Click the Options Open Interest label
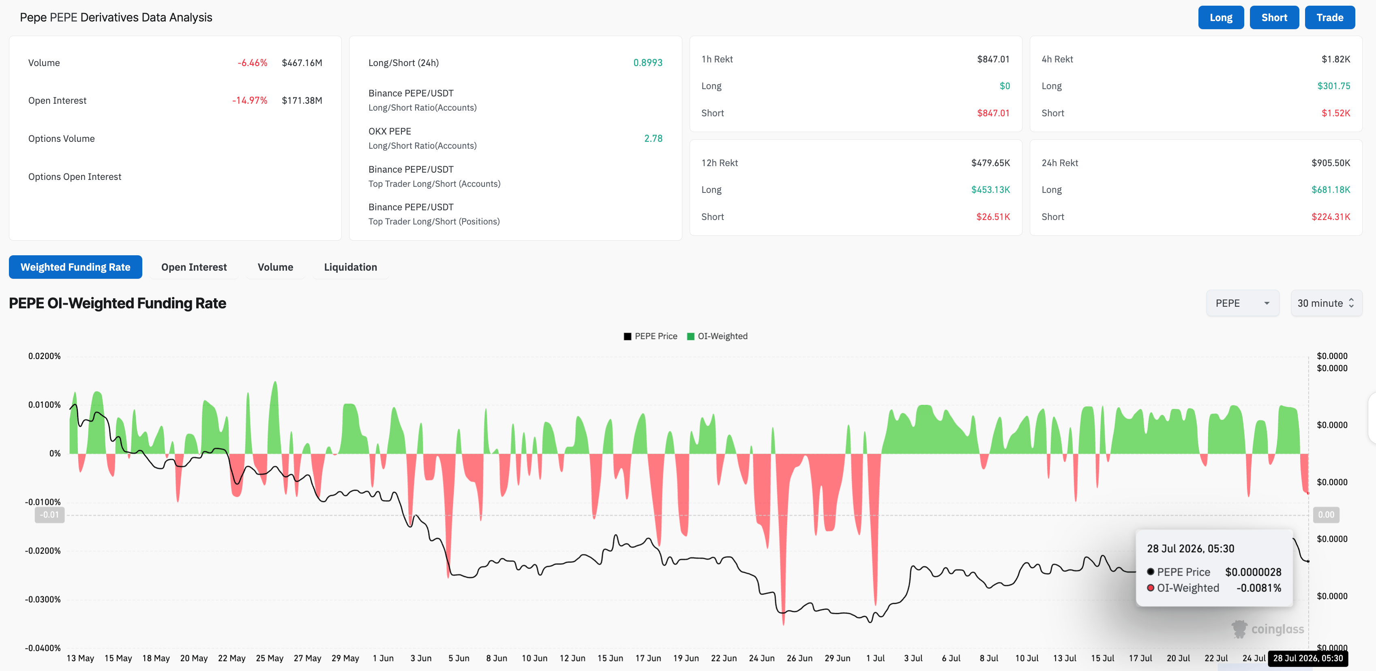 [x=75, y=177]
